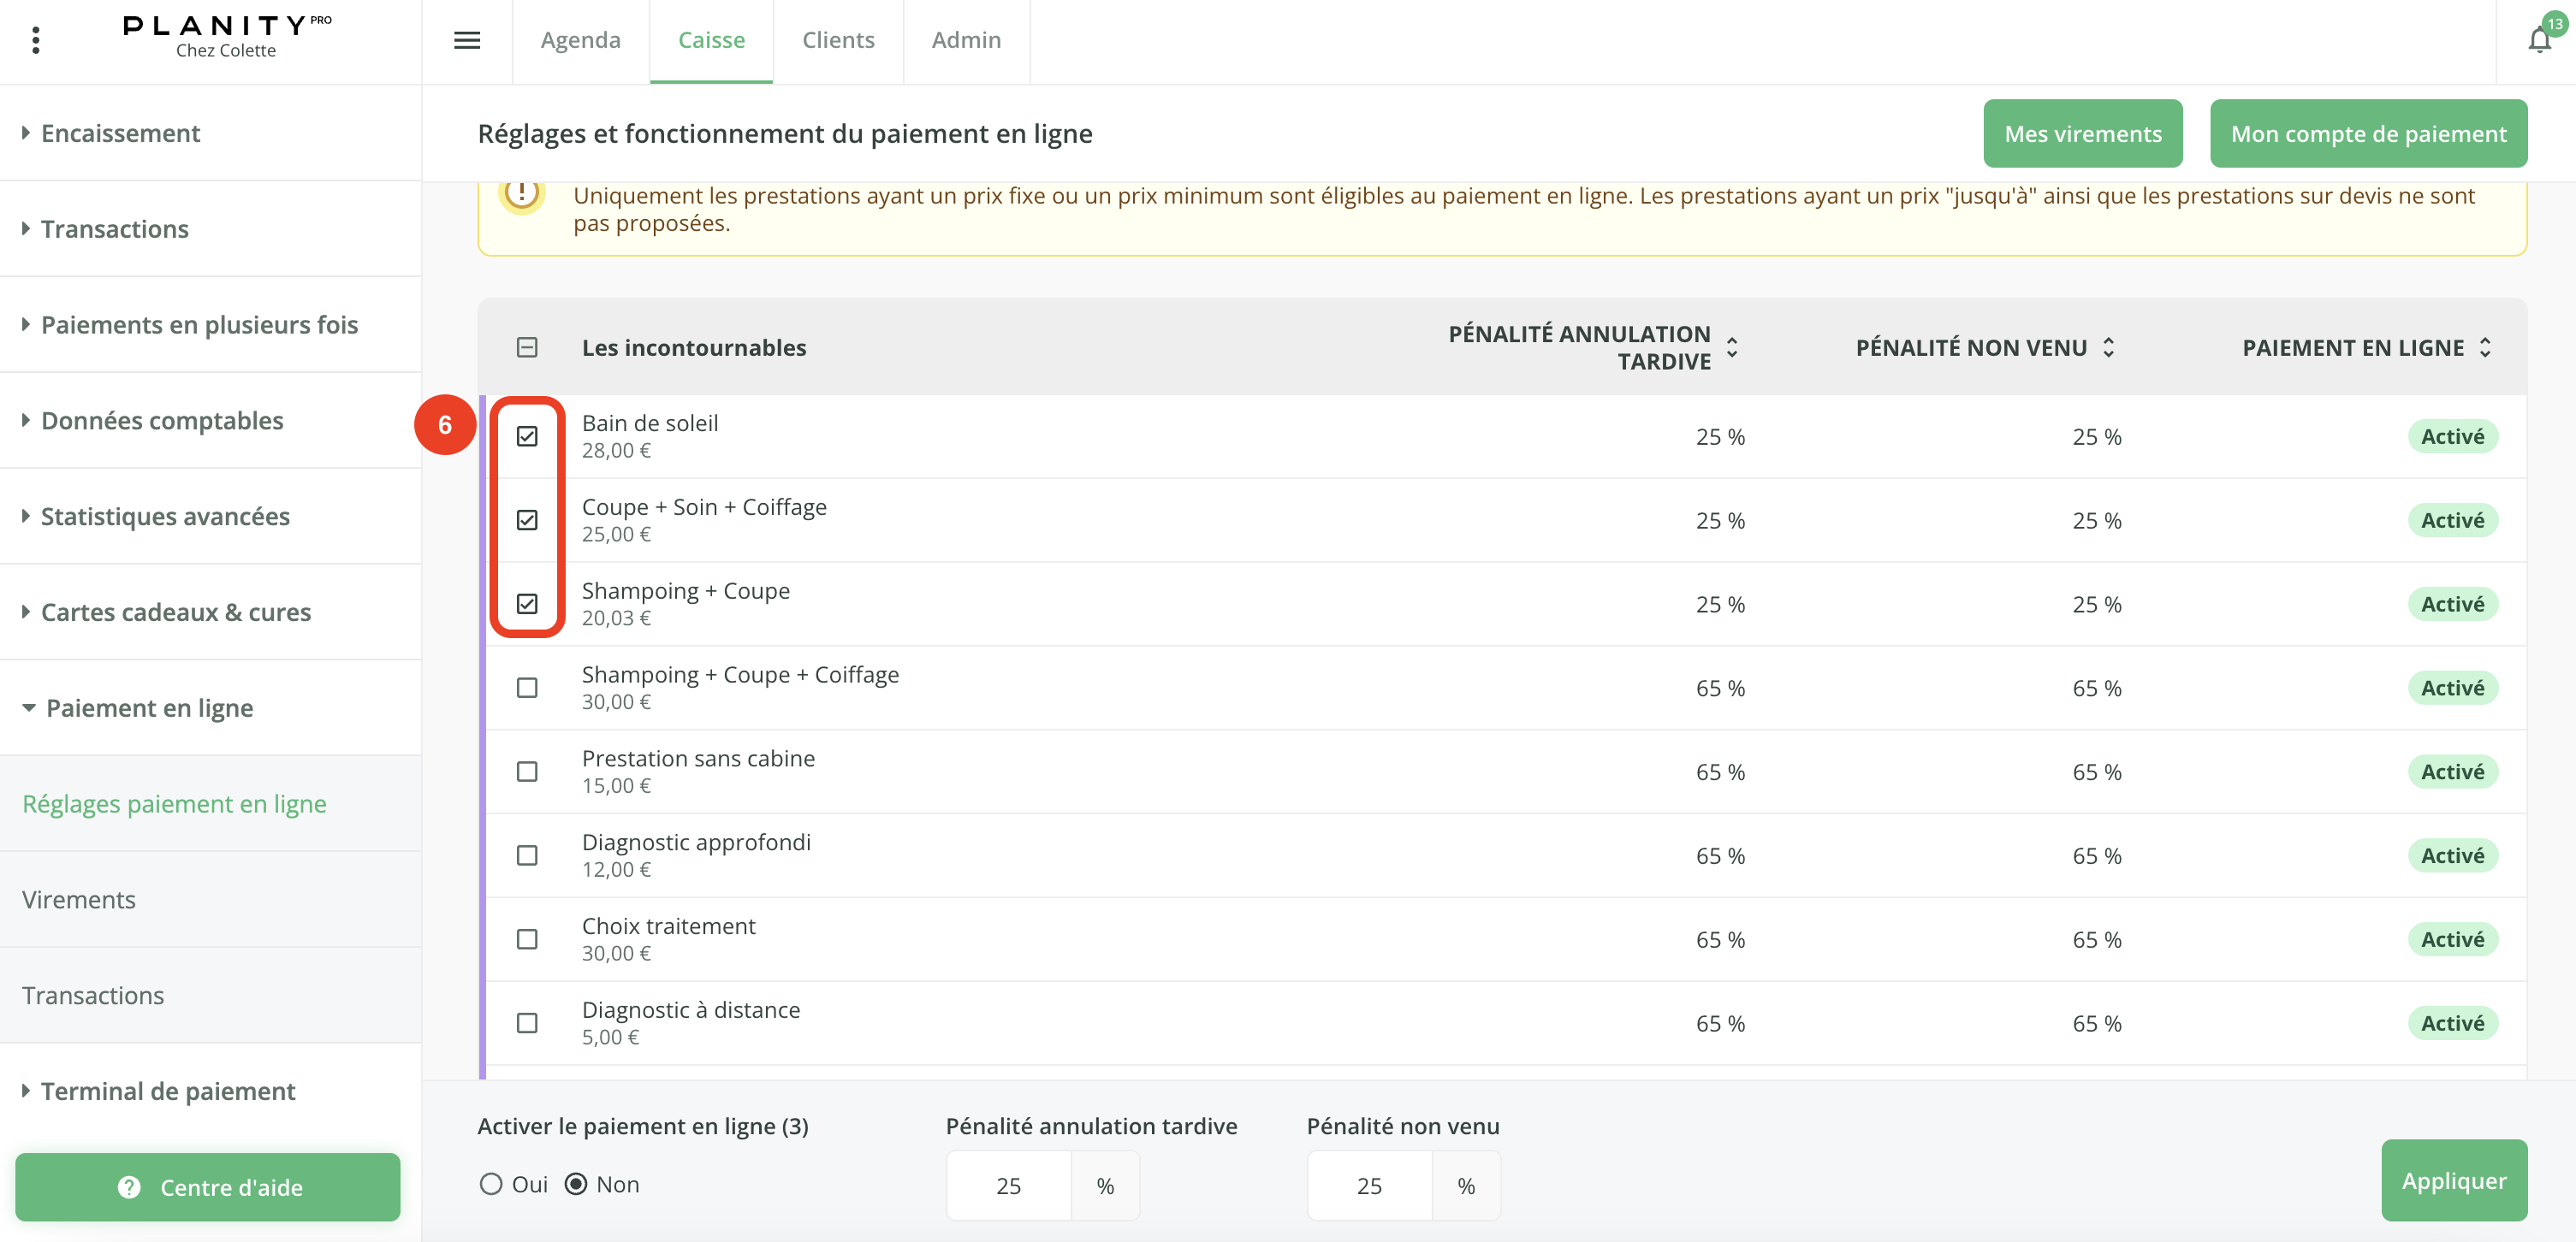The height and width of the screenshot is (1242, 2576).
Task: Collapse the Paiement en ligne section
Action: coord(148,707)
